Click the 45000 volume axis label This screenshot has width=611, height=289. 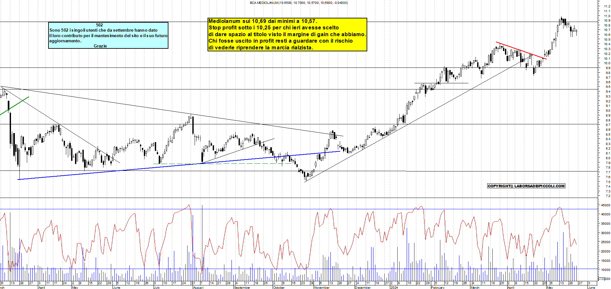[x=606, y=205]
